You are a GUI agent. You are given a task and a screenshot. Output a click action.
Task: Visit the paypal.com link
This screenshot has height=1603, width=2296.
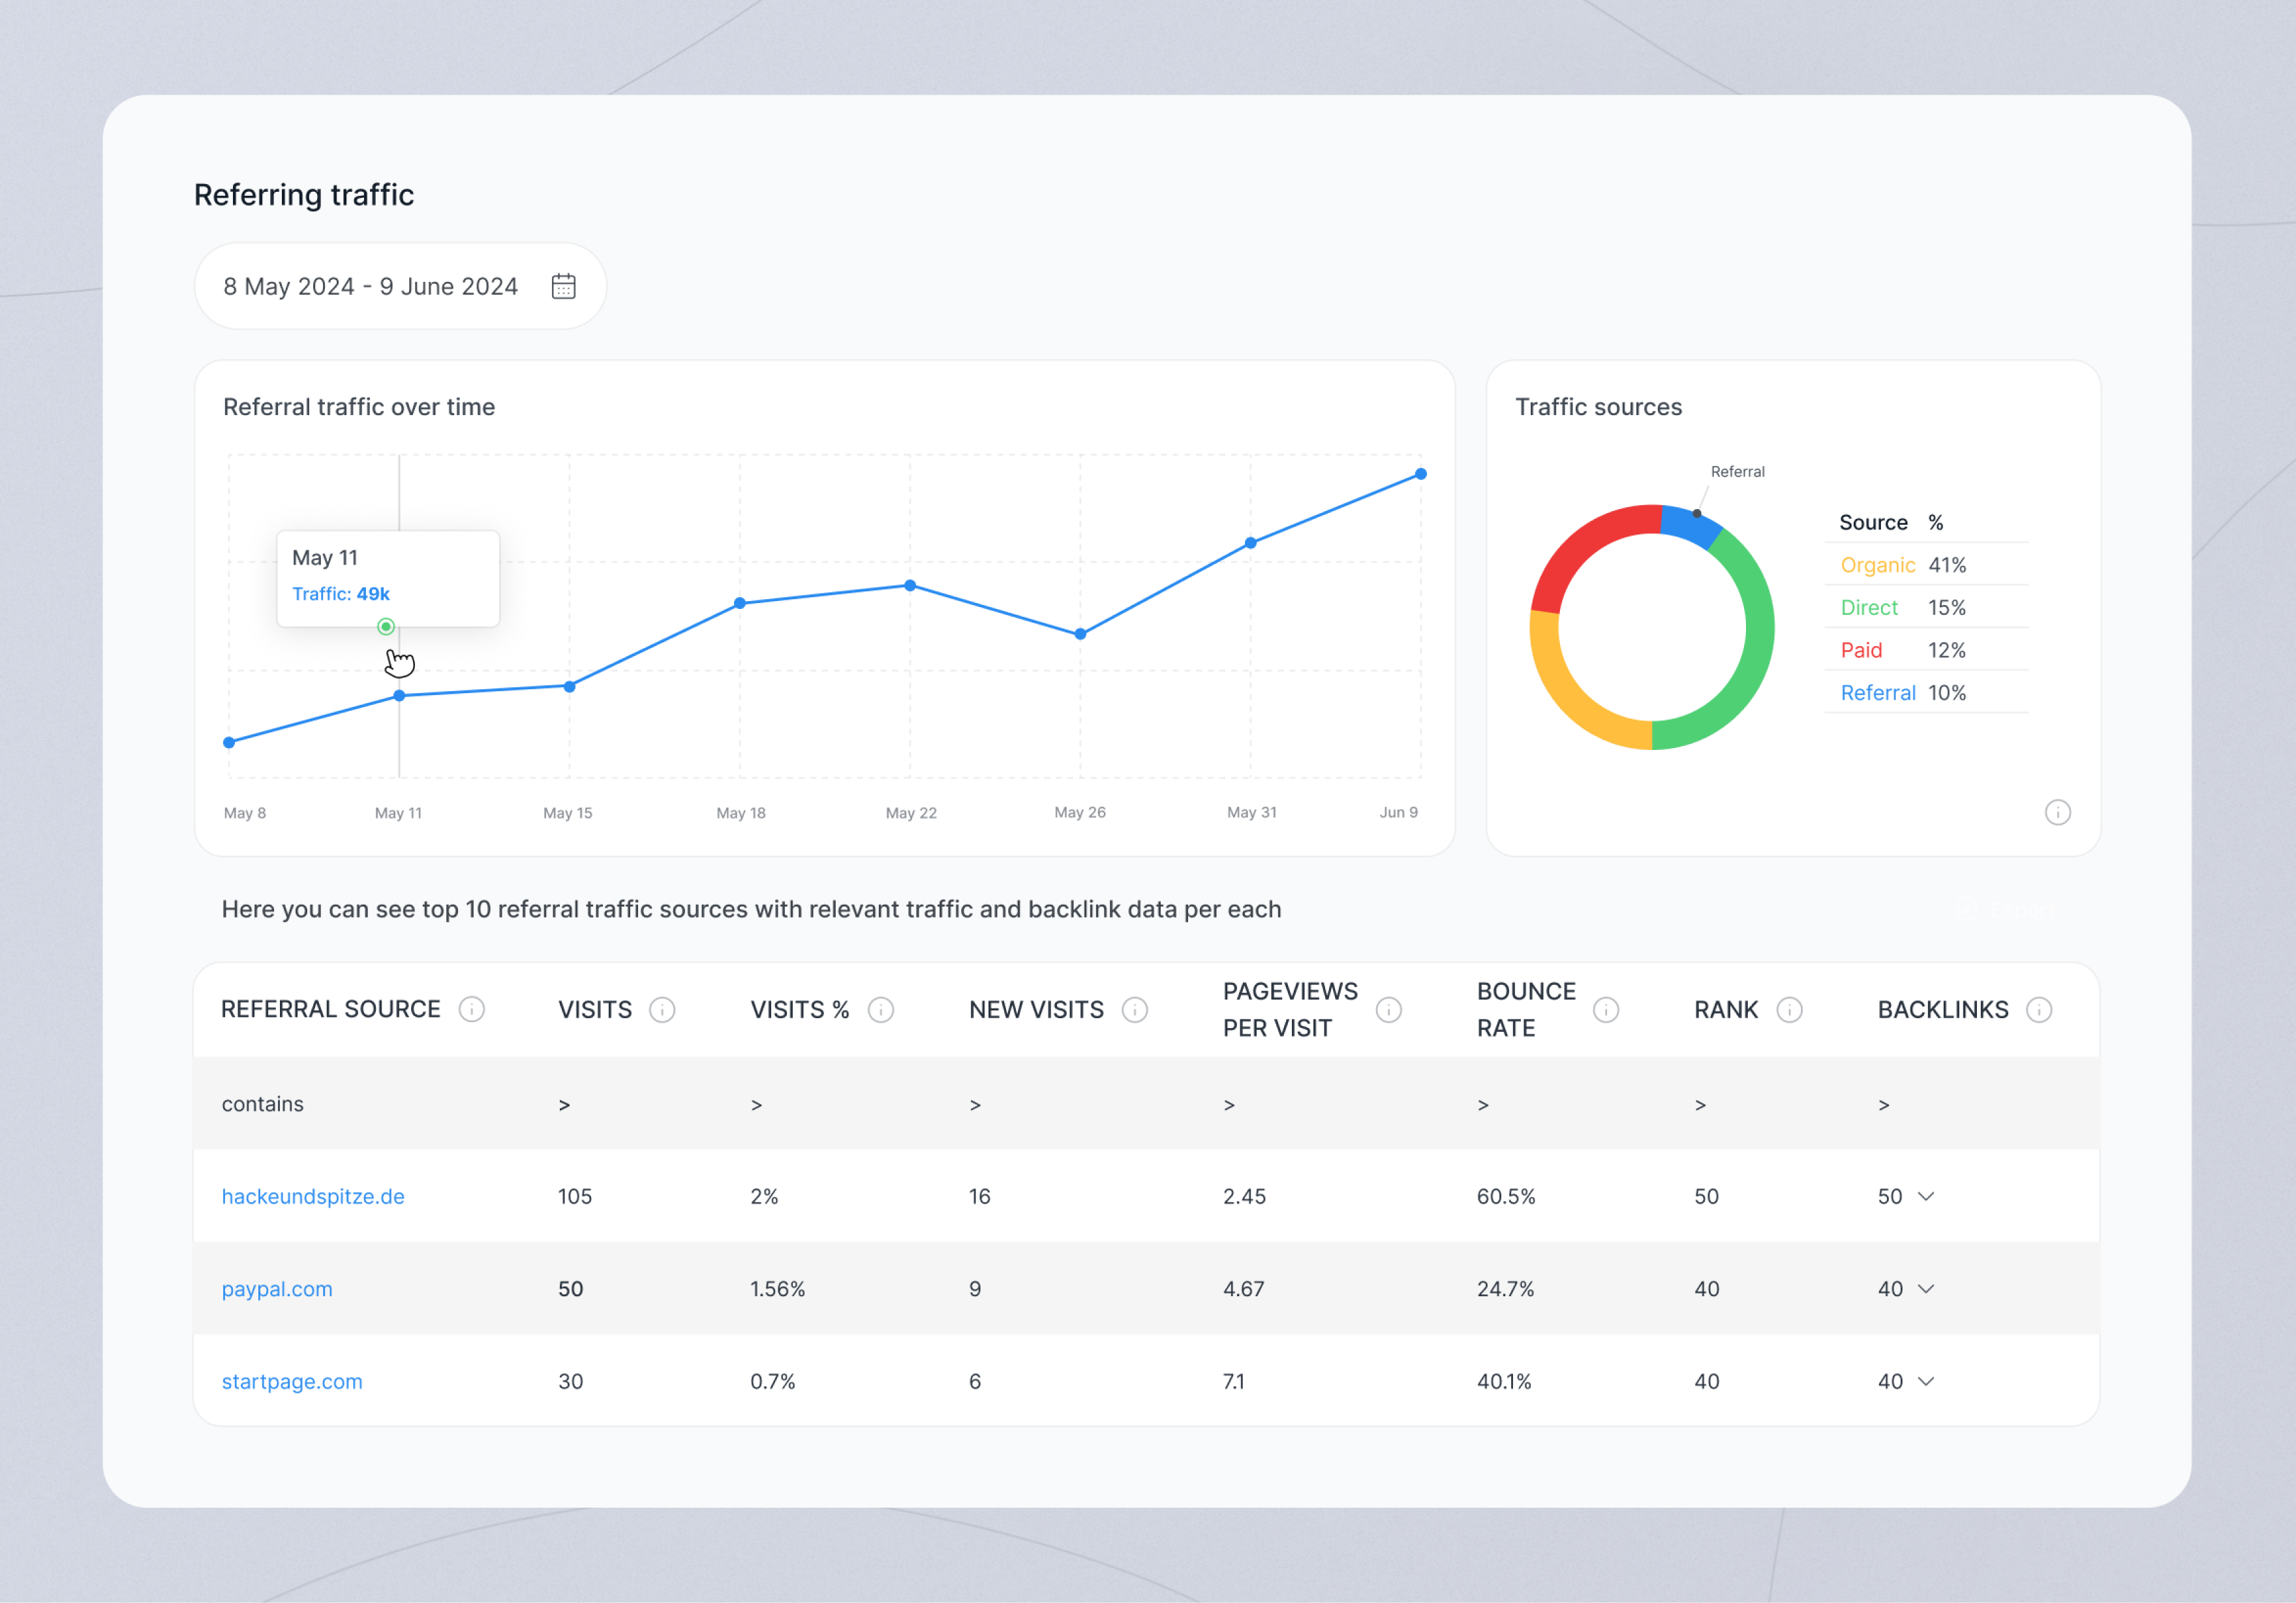tap(277, 1289)
